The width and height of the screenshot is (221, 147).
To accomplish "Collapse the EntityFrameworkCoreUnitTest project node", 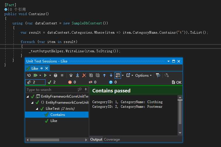I will pos(28,96).
